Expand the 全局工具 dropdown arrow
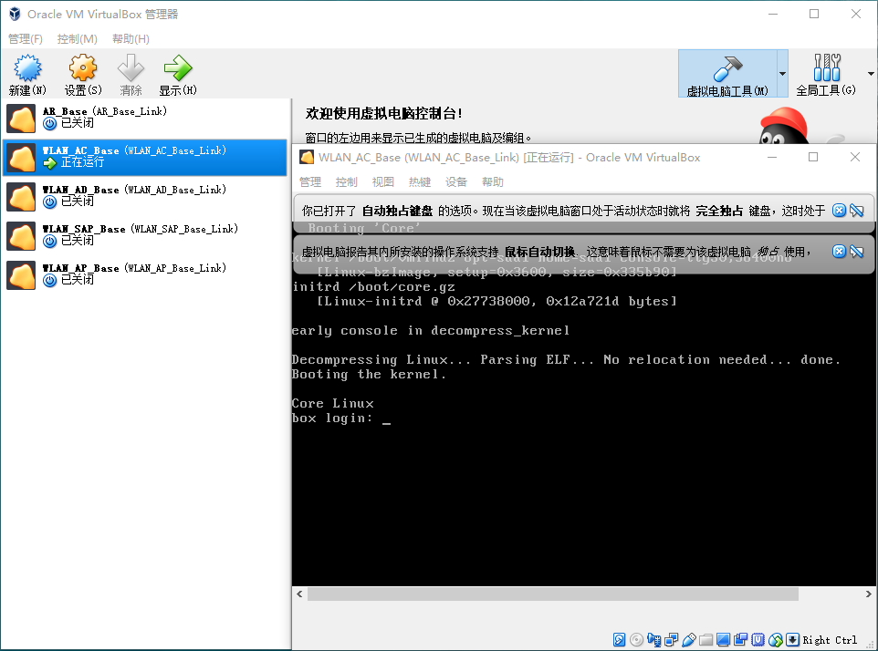The image size is (878, 651). (871, 74)
